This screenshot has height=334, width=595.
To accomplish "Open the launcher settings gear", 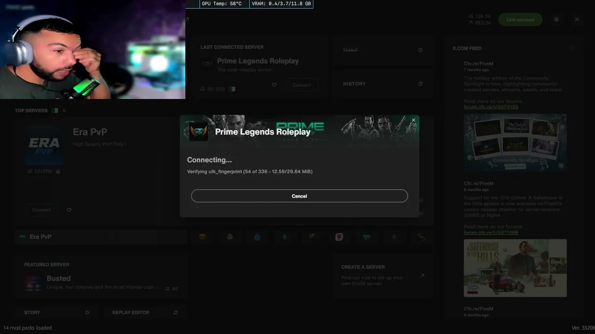I will (556, 19).
